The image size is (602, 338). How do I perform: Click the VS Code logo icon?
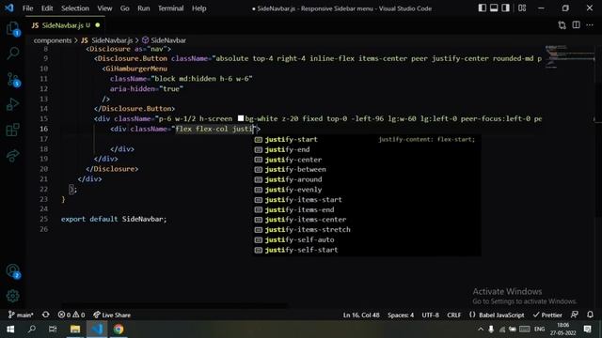coord(9,8)
